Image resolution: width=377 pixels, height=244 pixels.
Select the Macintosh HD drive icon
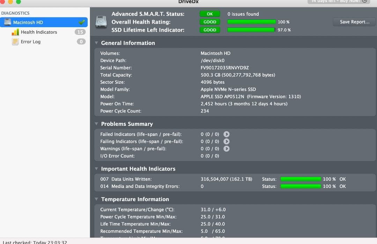[8, 22]
